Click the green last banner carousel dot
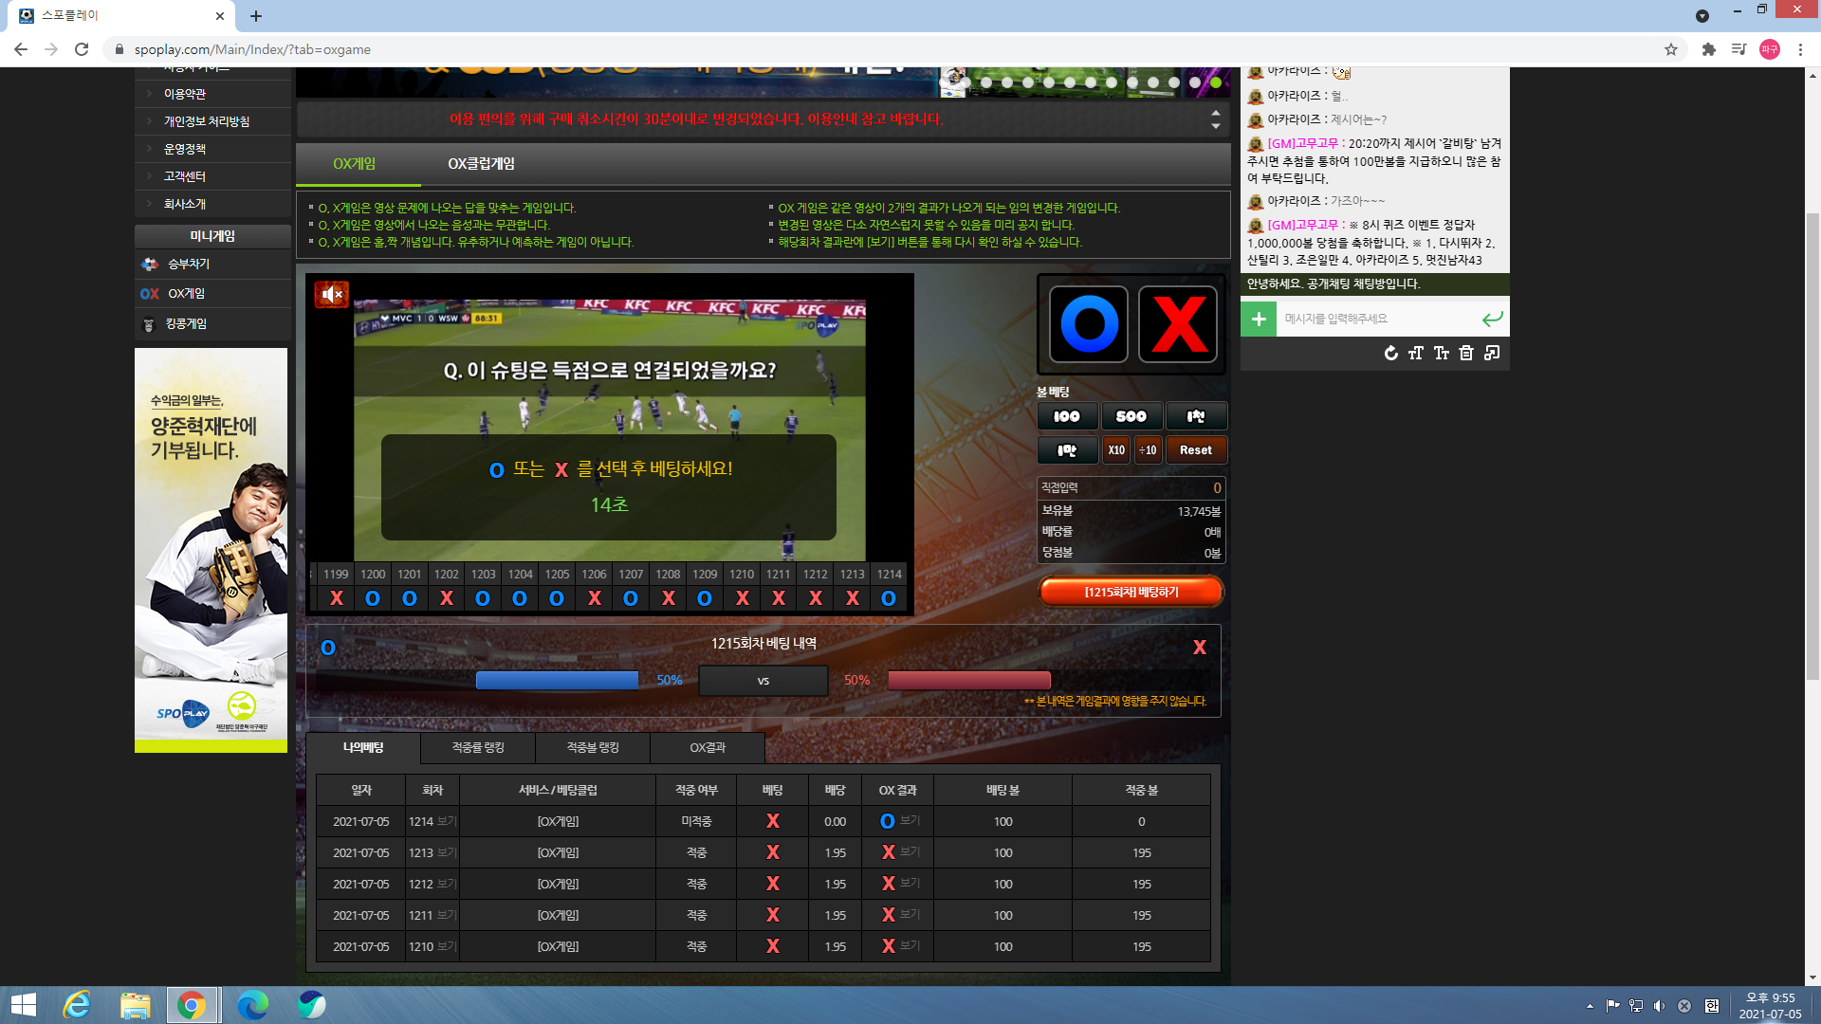The width and height of the screenshot is (1821, 1024). [x=1215, y=82]
